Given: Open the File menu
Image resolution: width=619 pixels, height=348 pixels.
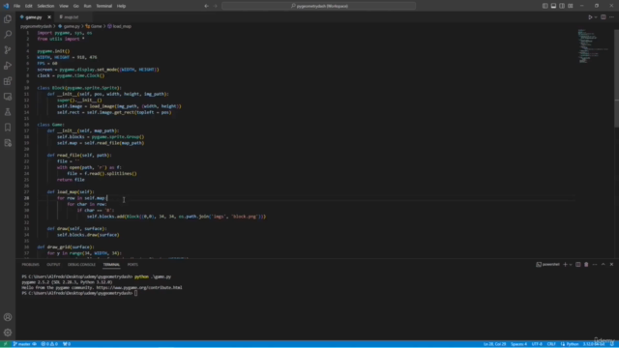Looking at the screenshot, I should pyautogui.click(x=16, y=6).
